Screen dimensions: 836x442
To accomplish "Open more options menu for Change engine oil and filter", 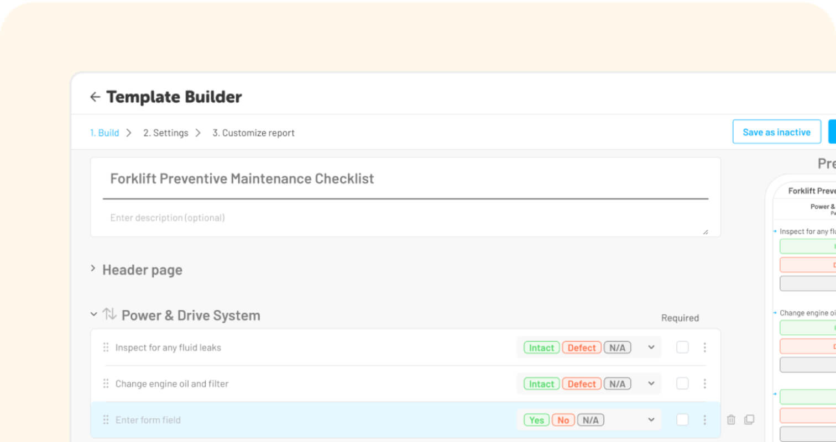I will click(x=704, y=383).
